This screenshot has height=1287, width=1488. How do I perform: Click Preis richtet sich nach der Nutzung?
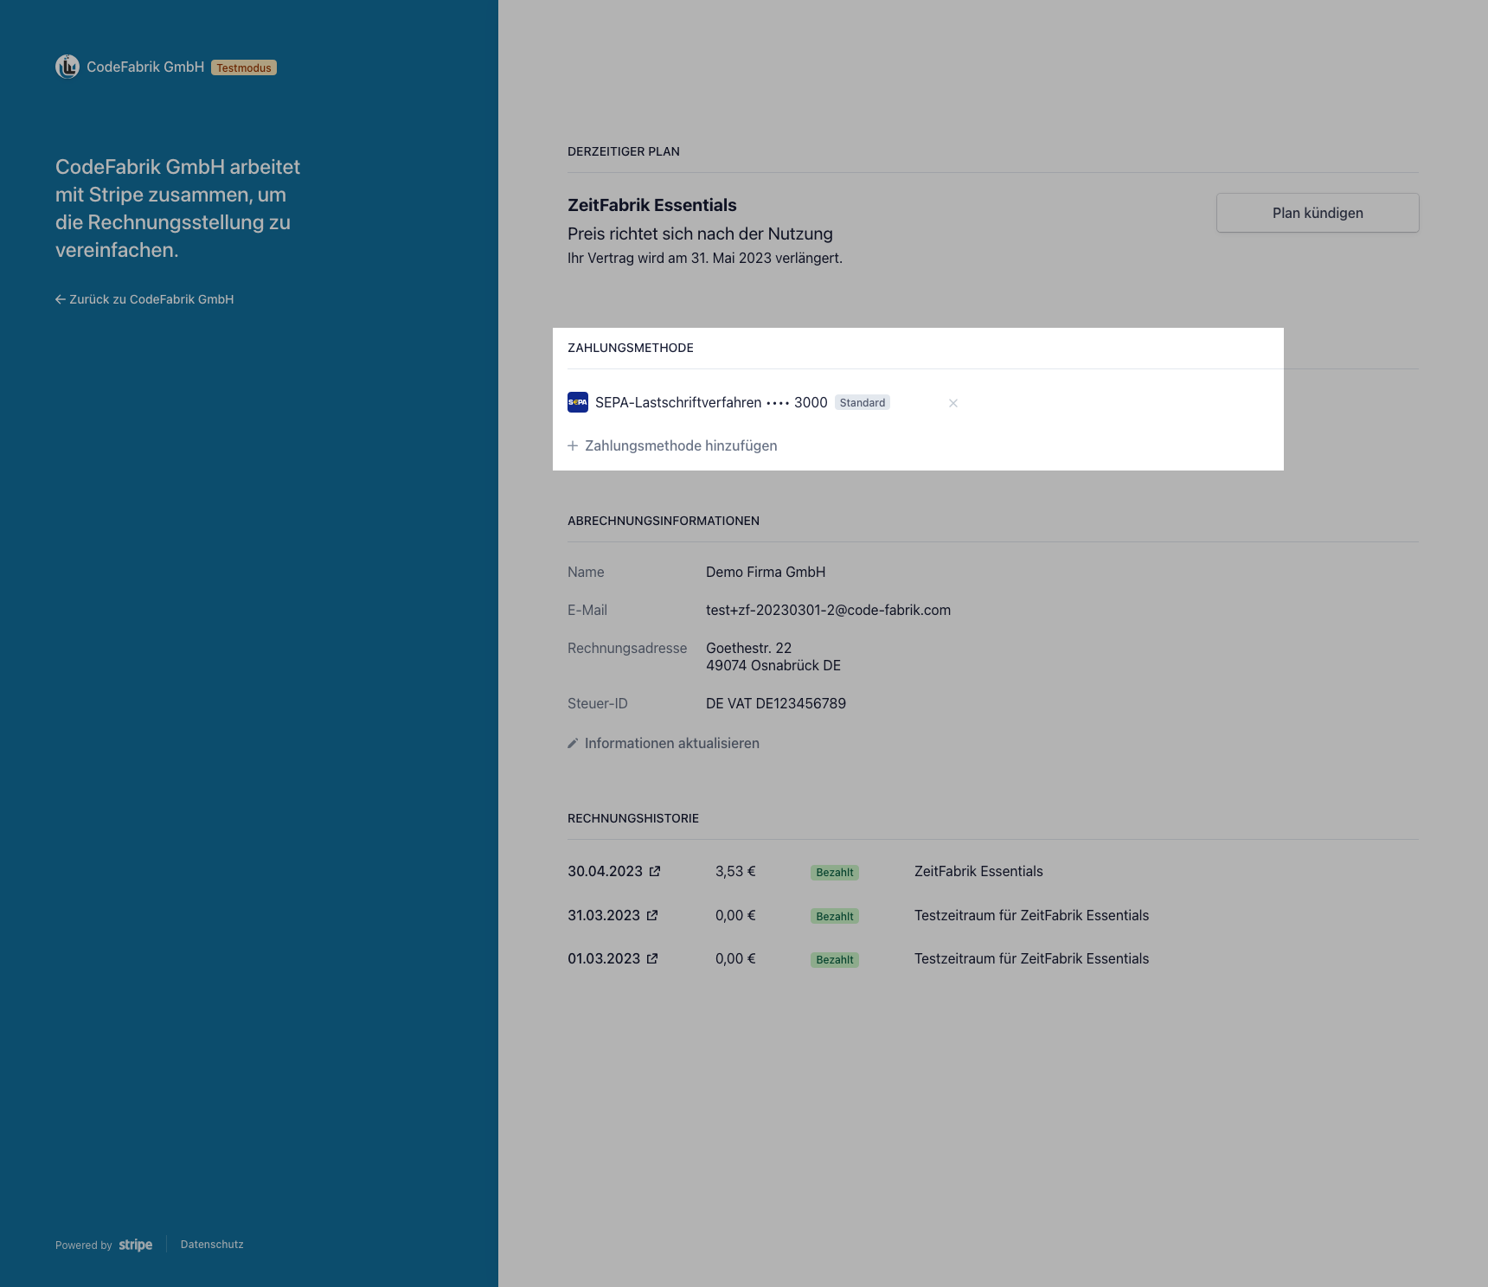[700, 234]
